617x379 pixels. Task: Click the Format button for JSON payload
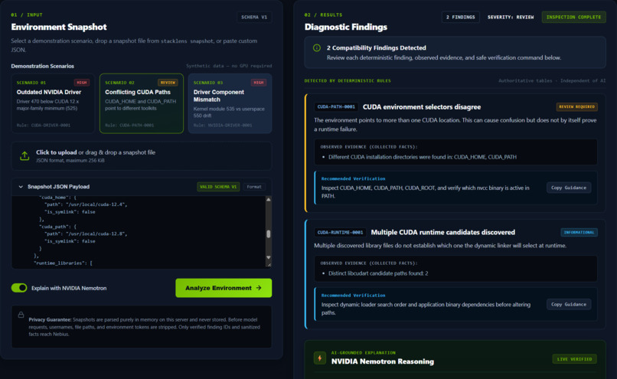(x=254, y=187)
